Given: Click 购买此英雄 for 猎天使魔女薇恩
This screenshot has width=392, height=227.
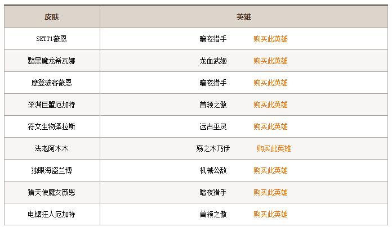Looking at the screenshot, I should (270, 192).
